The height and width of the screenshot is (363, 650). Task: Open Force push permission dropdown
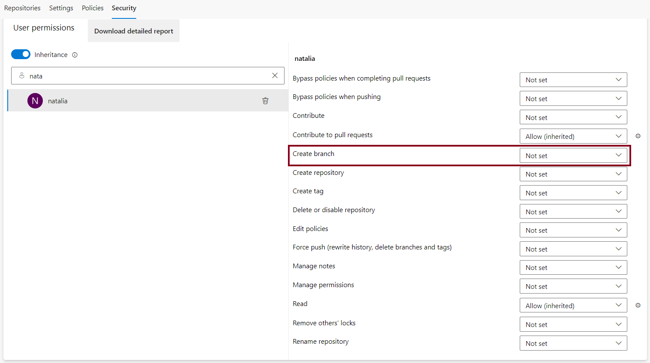coord(573,249)
